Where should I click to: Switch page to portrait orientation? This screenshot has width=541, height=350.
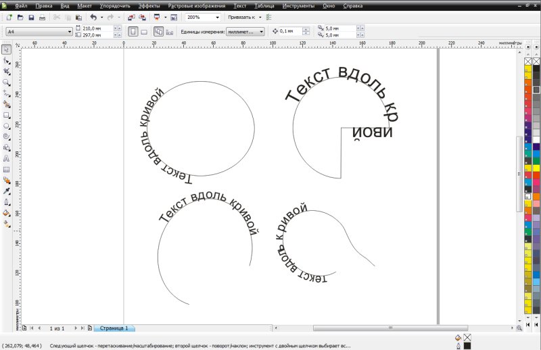pyautogui.click(x=133, y=31)
